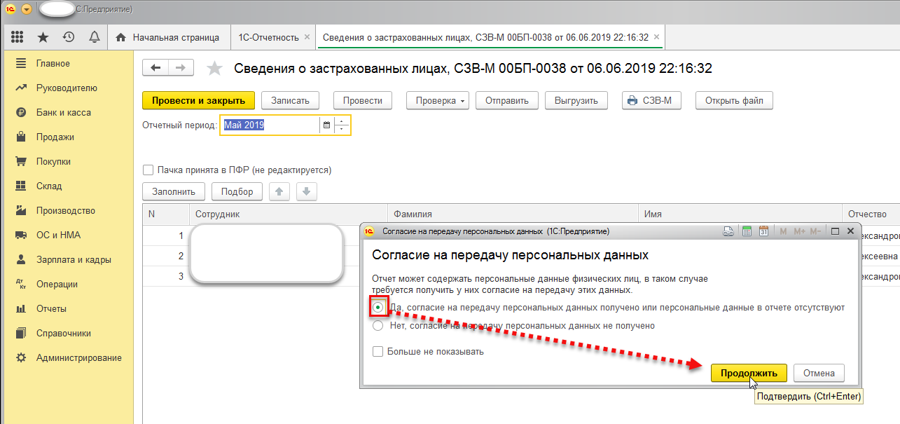Click the calendar icon in report period field
The width and height of the screenshot is (900, 424).
click(326, 125)
